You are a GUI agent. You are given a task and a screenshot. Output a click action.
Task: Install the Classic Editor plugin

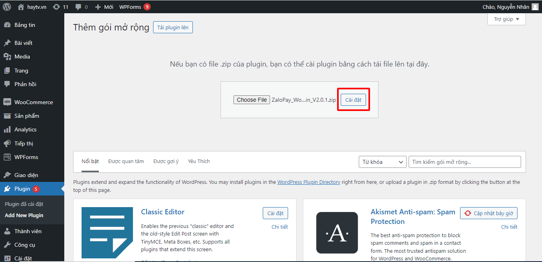point(275,213)
